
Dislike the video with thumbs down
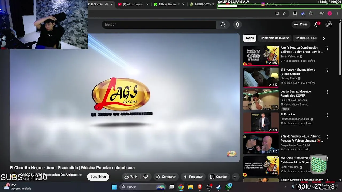tap(146, 177)
